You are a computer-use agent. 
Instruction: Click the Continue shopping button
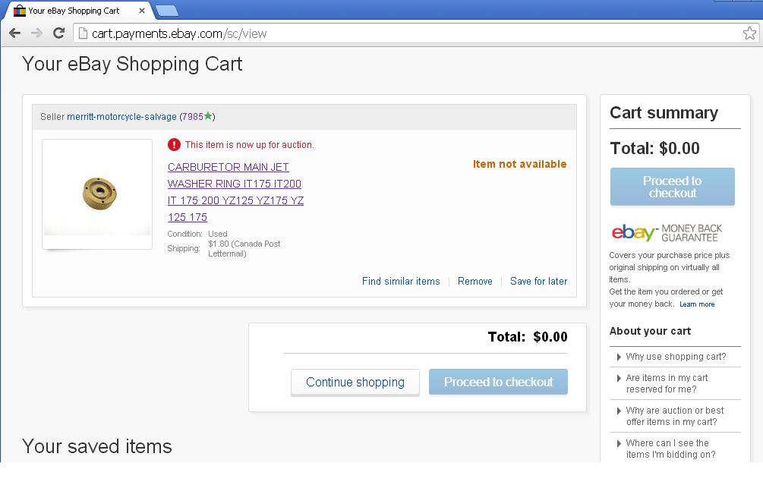click(355, 383)
